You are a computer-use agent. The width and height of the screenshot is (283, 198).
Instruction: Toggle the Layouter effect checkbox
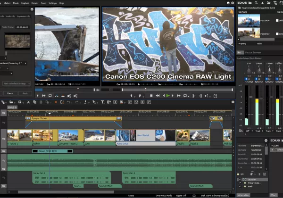coord(240,180)
